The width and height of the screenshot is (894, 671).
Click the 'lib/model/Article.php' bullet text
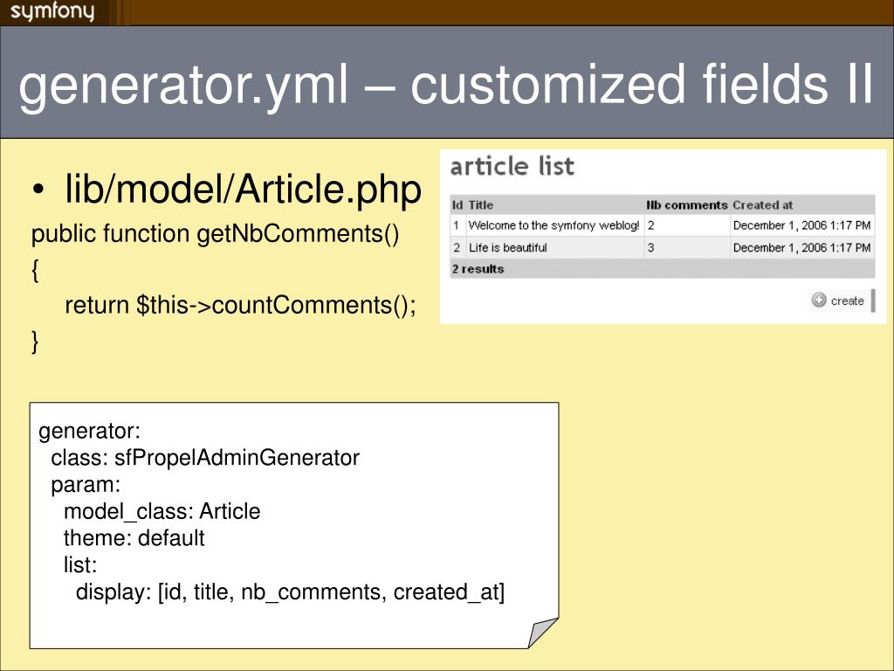[244, 190]
